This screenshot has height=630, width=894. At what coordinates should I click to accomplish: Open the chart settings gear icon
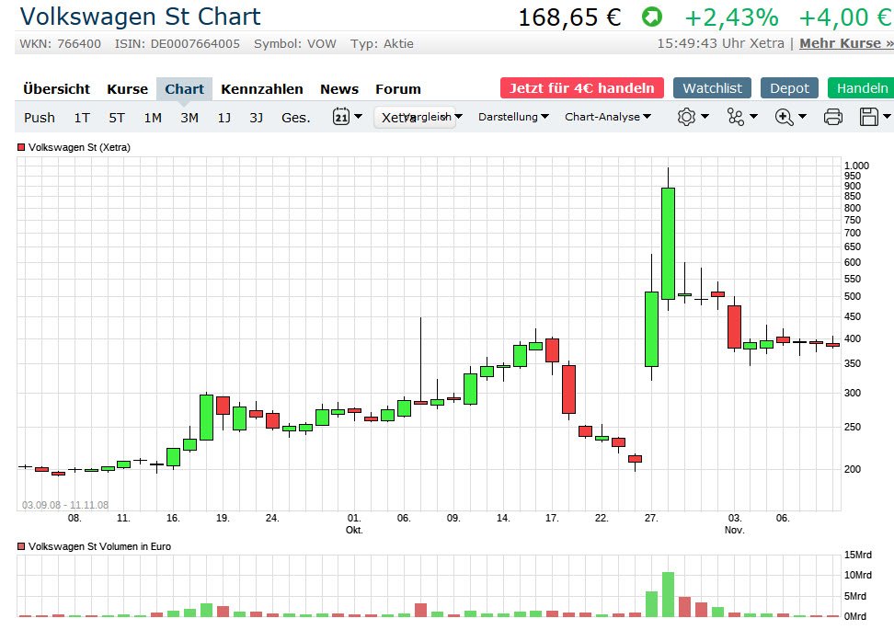(x=686, y=117)
